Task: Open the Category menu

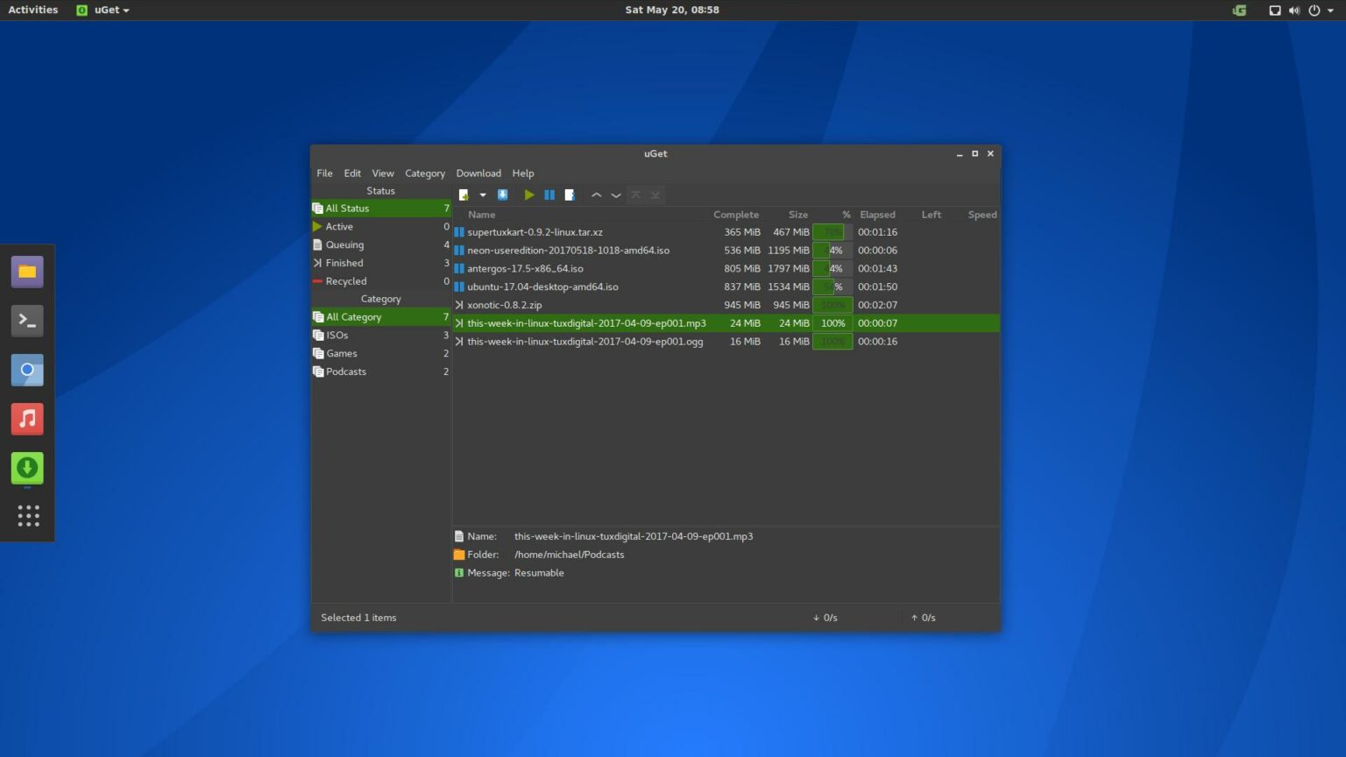Action: (x=424, y=173)
